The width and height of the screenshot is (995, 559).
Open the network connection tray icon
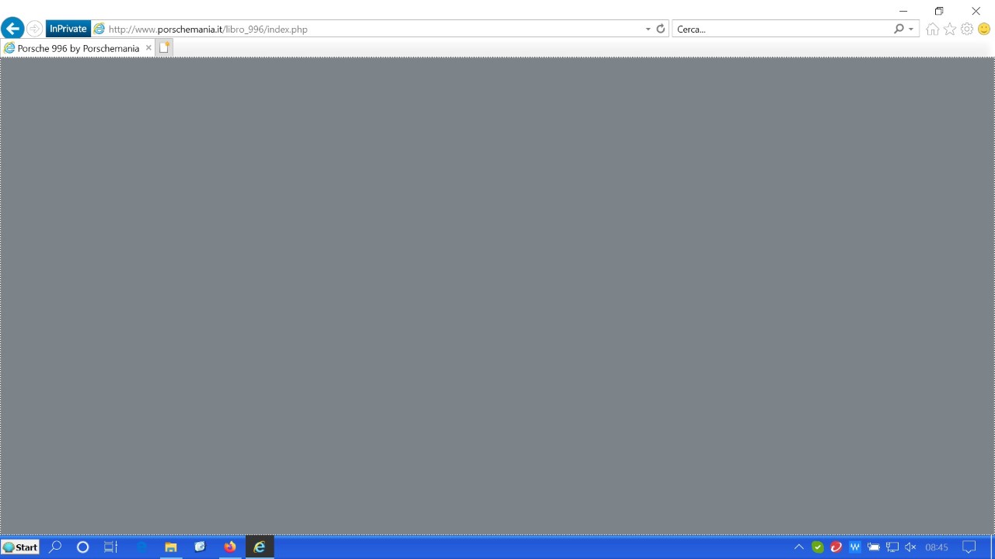(x=892, y=547)
